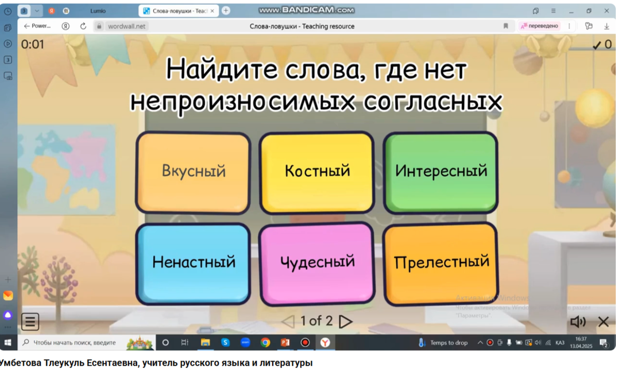Choose the green Интересный card

(x=441, y=172)
